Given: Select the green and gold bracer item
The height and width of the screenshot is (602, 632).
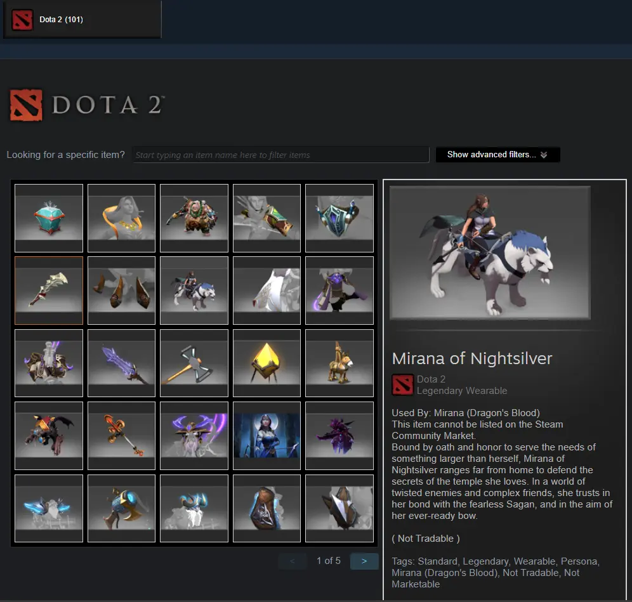Looking at the screenshot, I should [x=267, y=218].
